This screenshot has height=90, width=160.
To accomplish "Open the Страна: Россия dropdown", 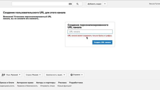I will pos(33,75).
